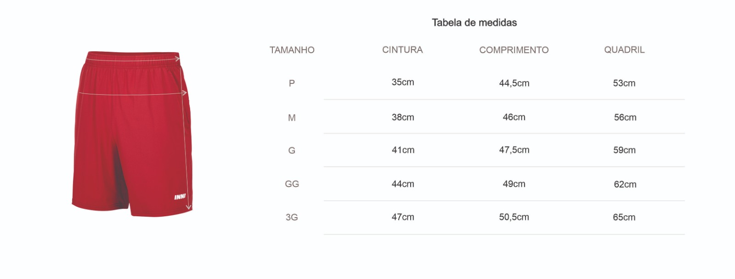Click the red shorts product image
The height and width of the screenshot is (279, 735).
[132, 133]
